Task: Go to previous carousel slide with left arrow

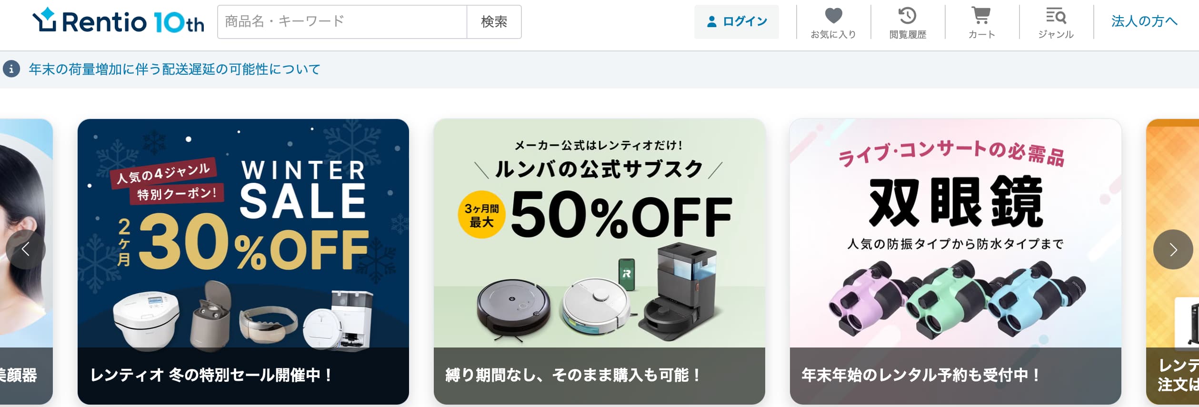Action: click(x=26, y=249)
